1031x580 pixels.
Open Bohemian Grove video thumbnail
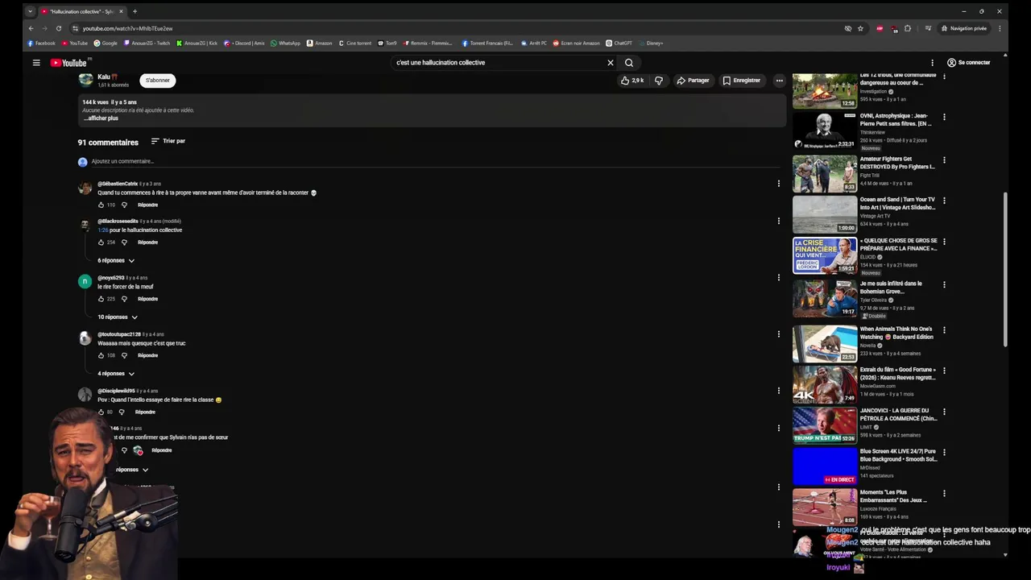(825, 297)
